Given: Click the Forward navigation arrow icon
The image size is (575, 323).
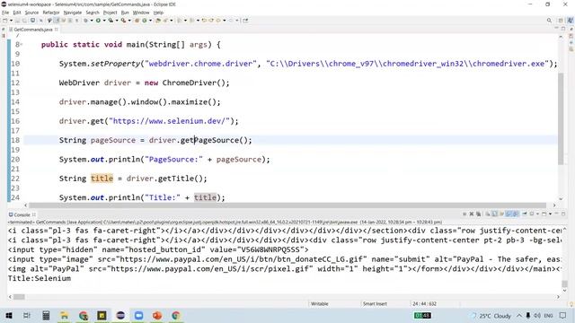Looking at the screenshot, I should [x=231, y=21].
